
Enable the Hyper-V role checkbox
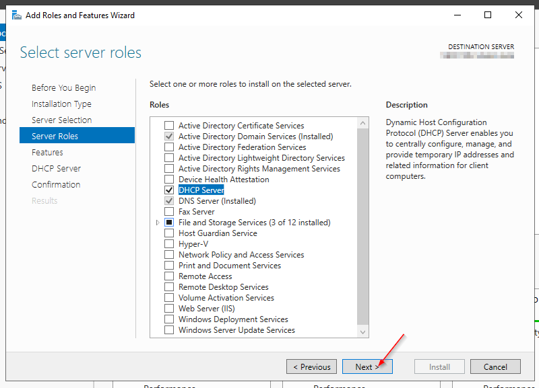coord(169,244)
